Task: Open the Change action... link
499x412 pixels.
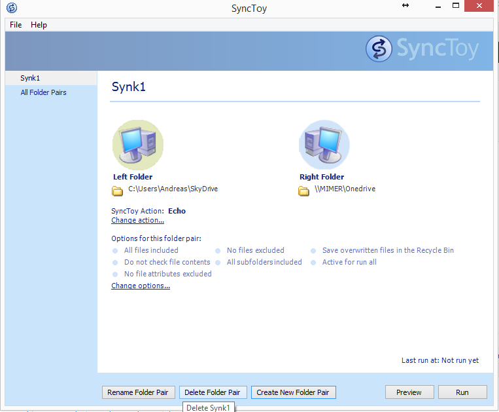Action: (137, 220)
